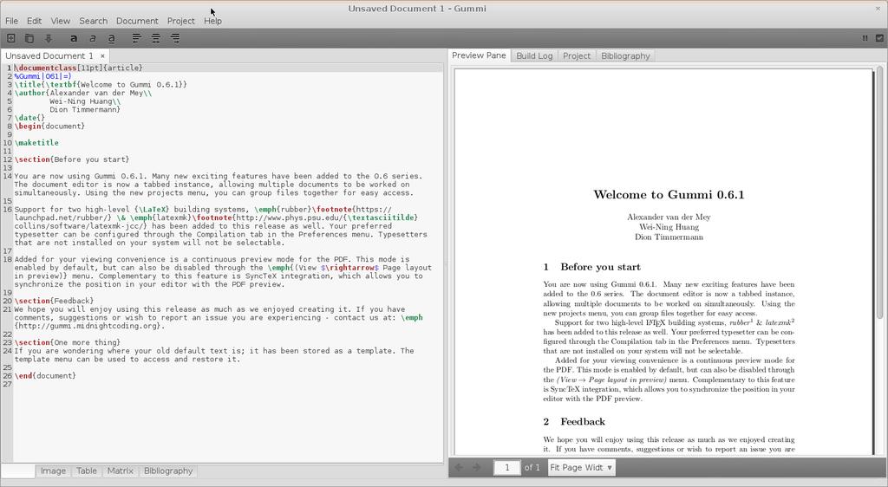Apply underline formatting
This screenshot has width=888, height=487.
(112, 38)
